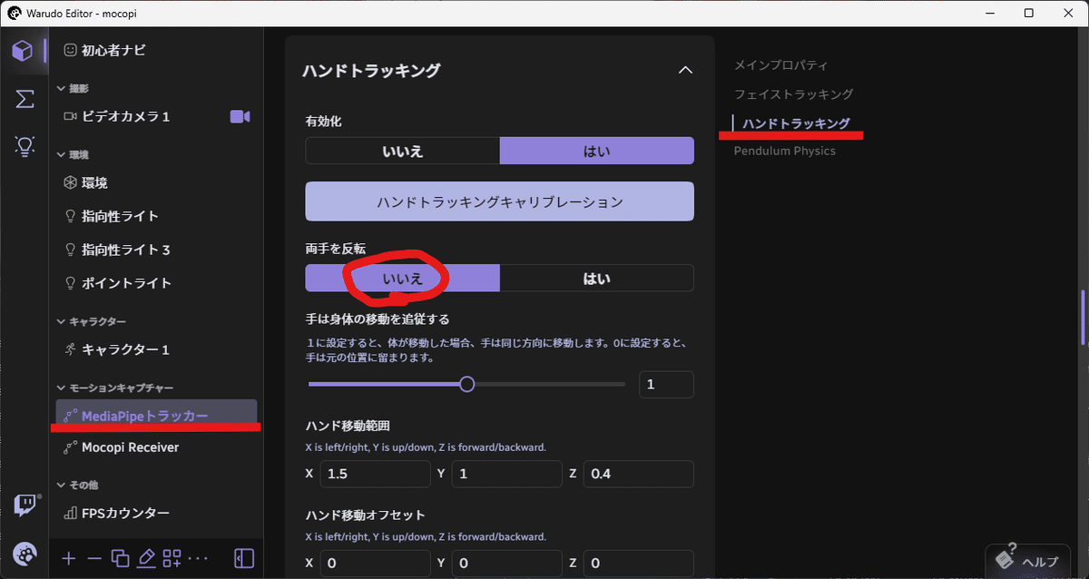Viewport: 1089px width, 579px height.
Task: Open the メインプロパティ tab
Action: click(x=782, y=64)
